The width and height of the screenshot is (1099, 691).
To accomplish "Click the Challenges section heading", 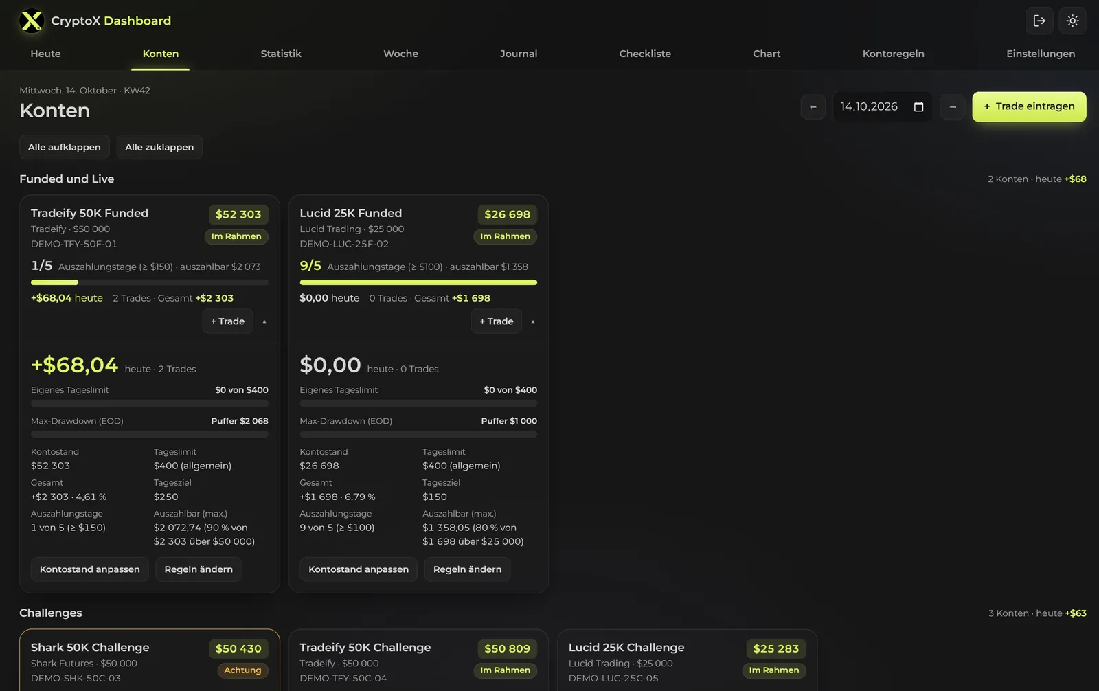I will point(51,613).
